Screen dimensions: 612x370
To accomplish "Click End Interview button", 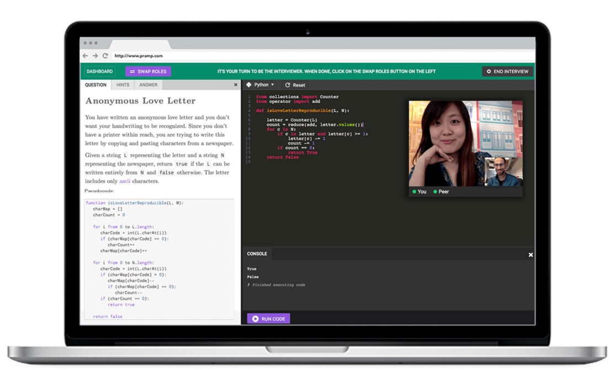I will coord(507,71).
